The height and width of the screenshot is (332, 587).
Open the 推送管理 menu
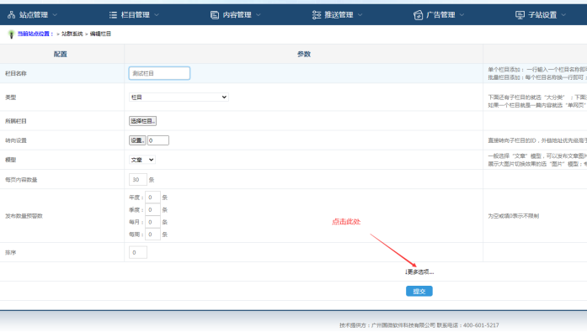click(x=339, y=15)
